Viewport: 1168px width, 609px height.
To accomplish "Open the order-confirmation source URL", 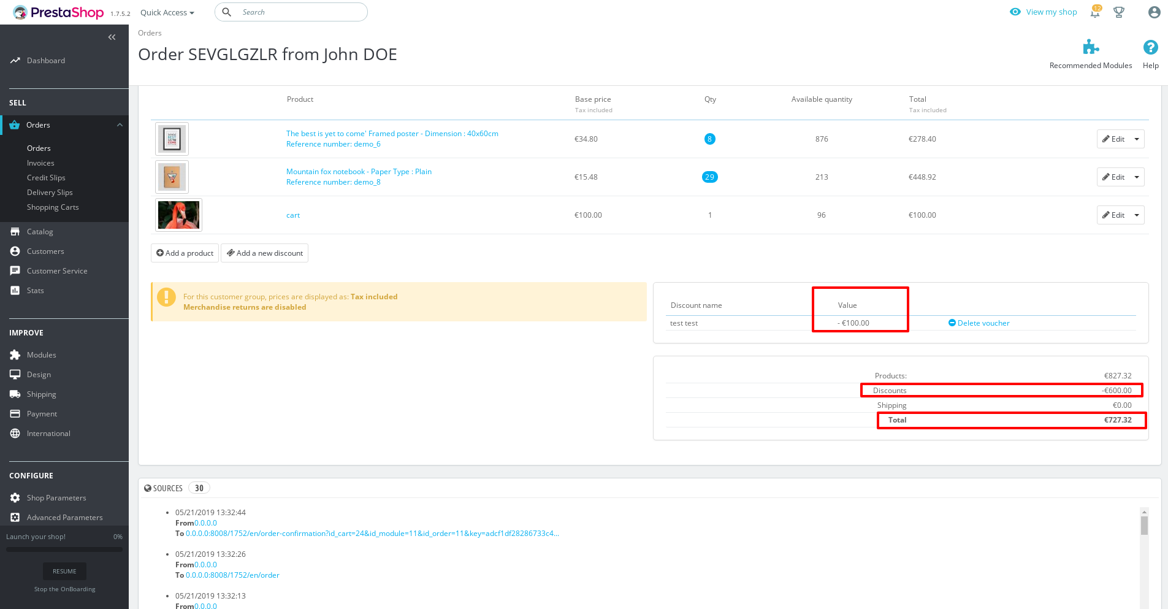I will point(372,534).
